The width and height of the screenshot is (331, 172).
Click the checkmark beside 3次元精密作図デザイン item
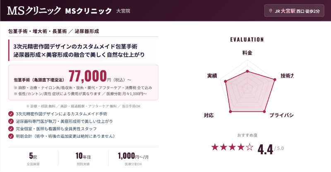tap(11, 114)
